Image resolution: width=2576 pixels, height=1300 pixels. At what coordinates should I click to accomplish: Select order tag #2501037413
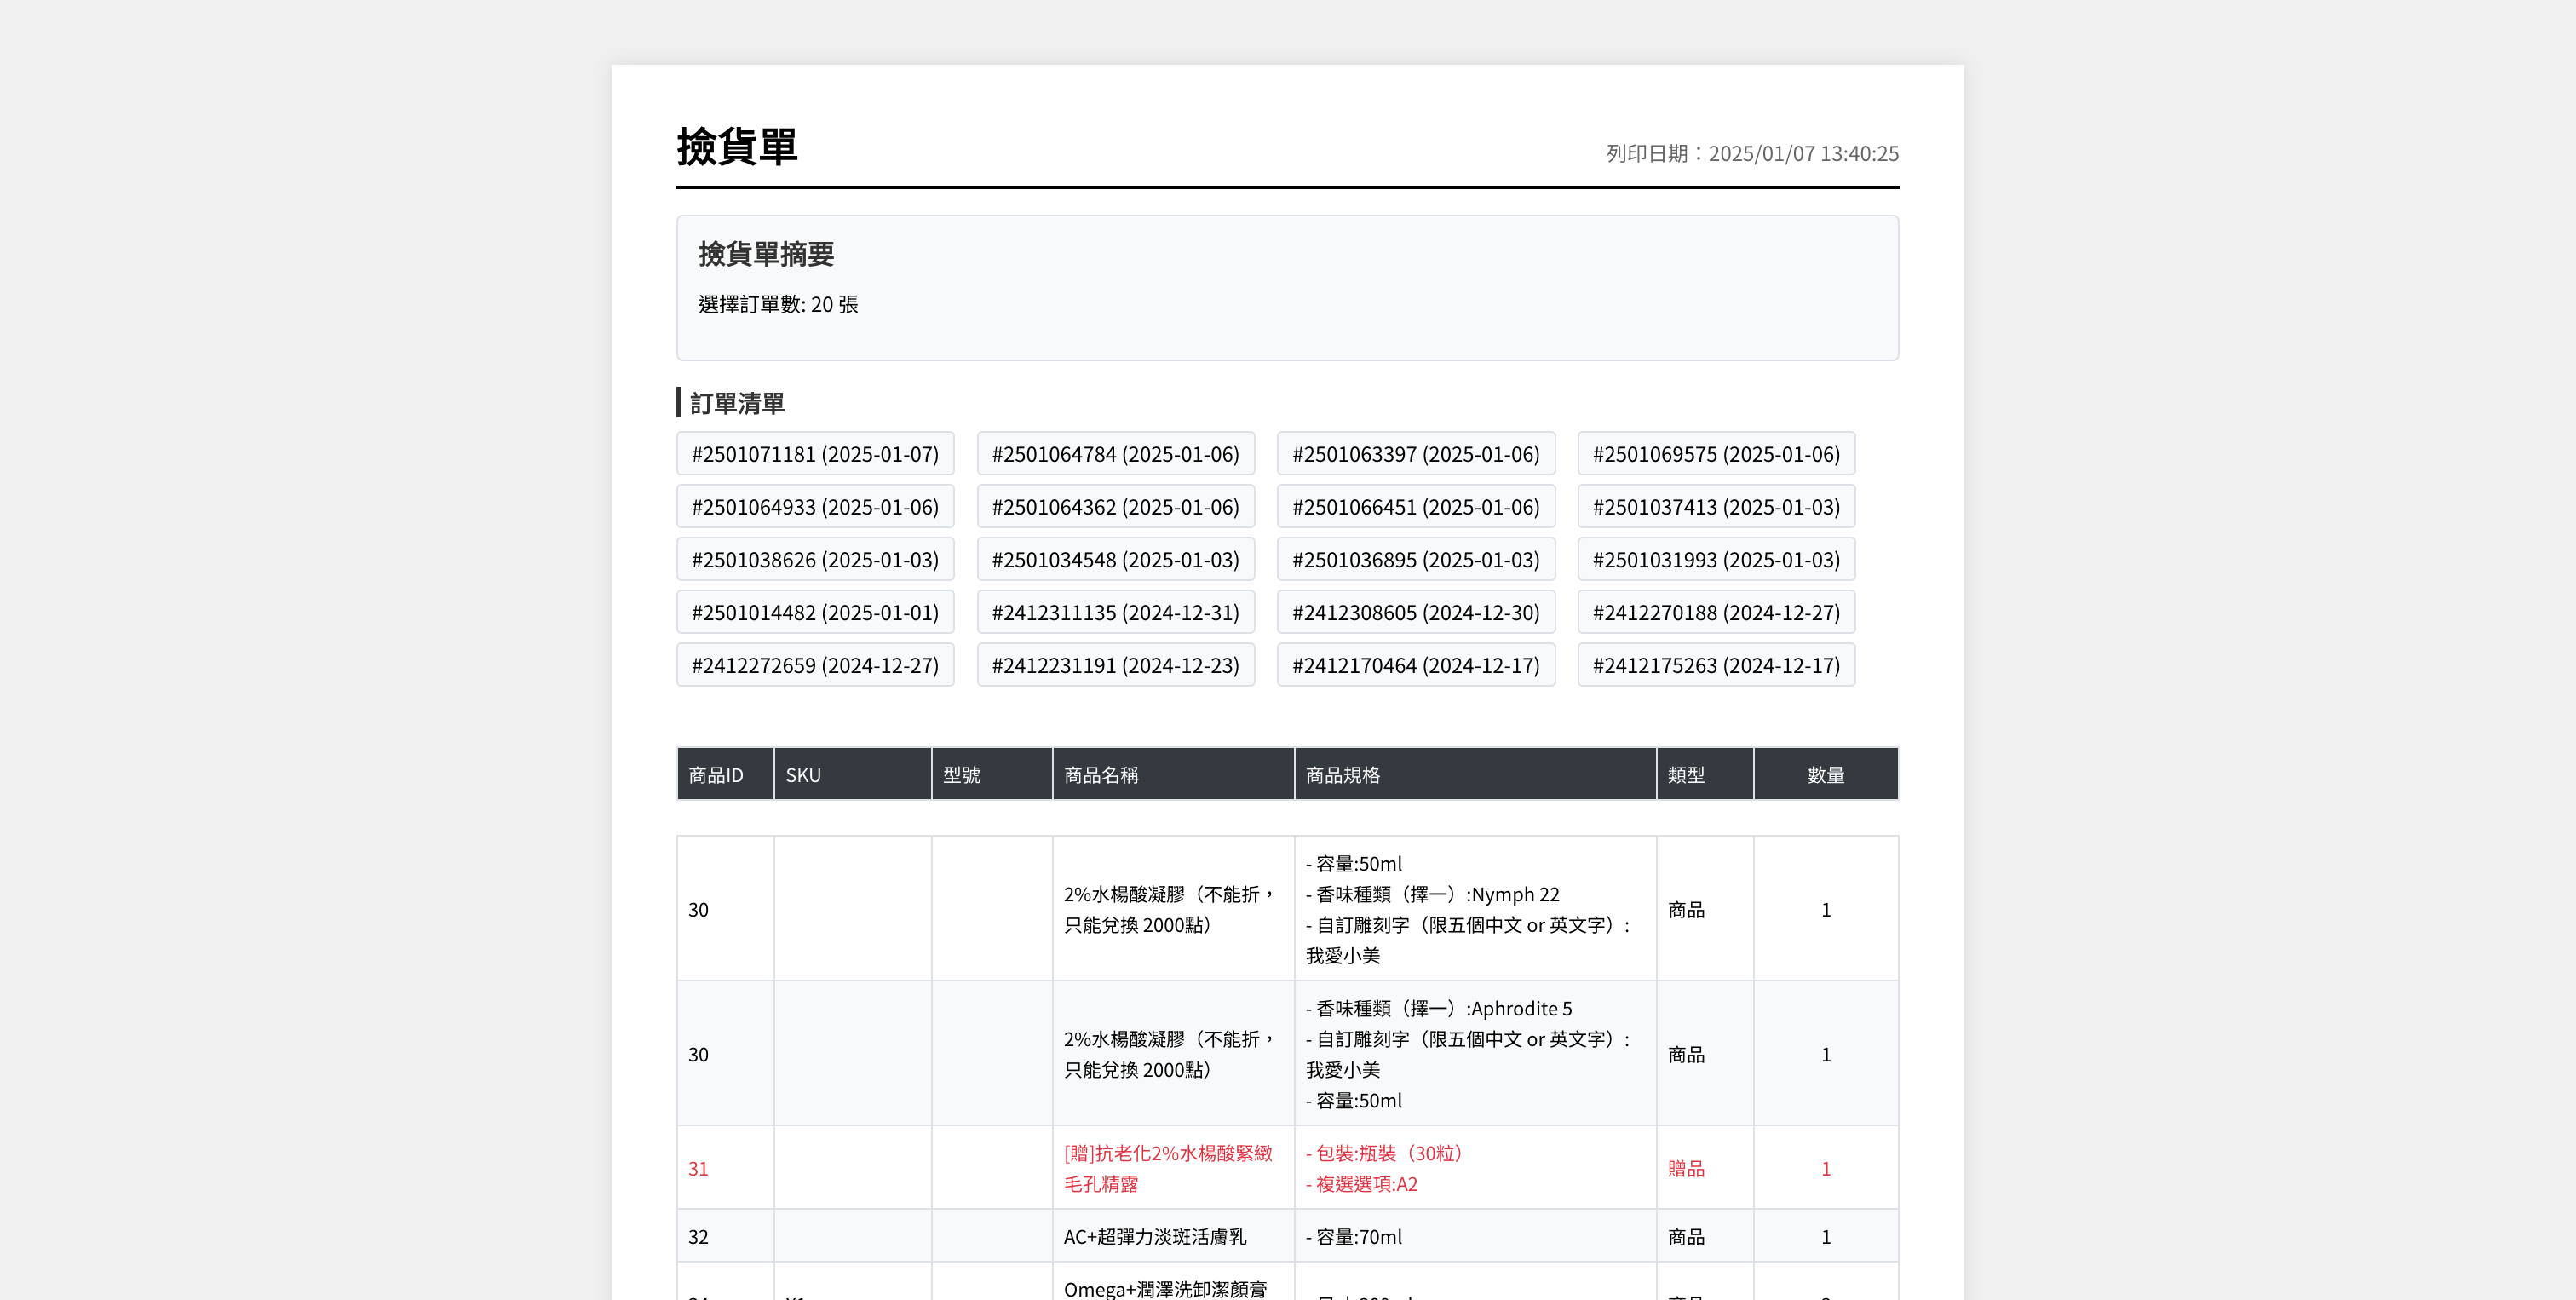point(1716,507)
